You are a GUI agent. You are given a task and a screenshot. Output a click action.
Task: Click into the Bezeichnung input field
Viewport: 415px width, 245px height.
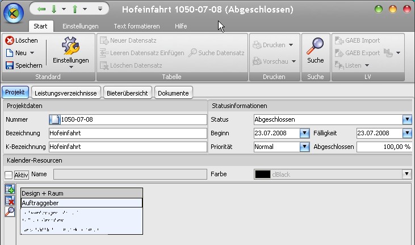tap(128, 133)
